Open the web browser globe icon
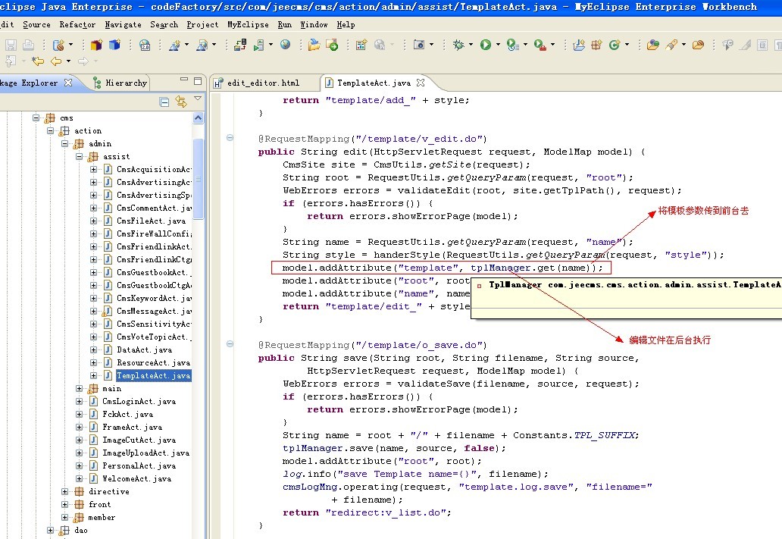 click(285, 45)
